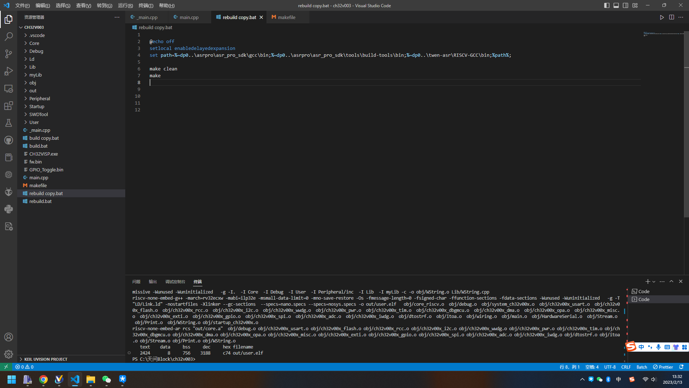This screenshot has height=388, width=689.
Task: Expand the Core folder
Action: click(71, 43)
